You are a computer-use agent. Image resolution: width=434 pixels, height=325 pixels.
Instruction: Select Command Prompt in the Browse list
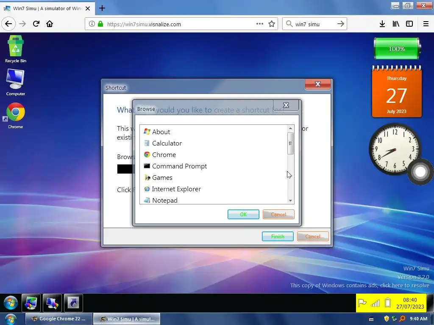click(x=214, y=166)
